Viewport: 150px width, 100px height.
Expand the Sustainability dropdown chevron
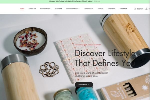(79, 9)
